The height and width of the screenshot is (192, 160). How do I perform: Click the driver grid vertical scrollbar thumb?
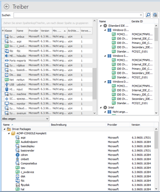coord(94,83)
